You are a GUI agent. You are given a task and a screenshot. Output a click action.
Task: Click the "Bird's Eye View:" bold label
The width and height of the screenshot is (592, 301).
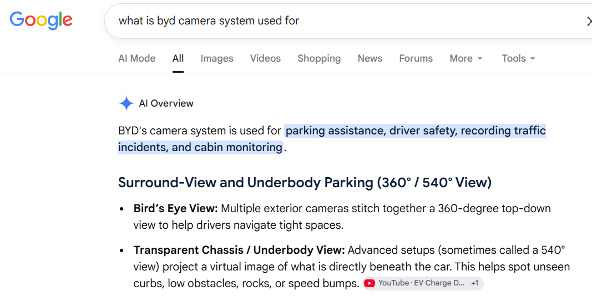[175, 208]
